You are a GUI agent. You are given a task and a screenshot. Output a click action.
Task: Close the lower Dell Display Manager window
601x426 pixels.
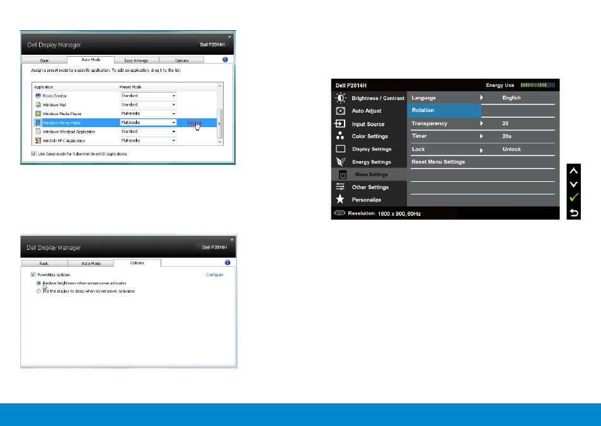[232, 240]
